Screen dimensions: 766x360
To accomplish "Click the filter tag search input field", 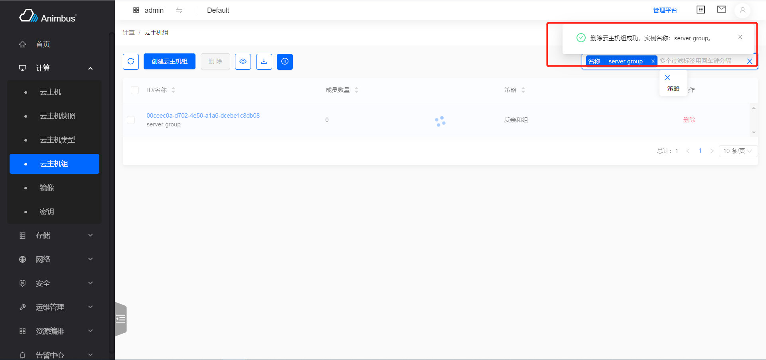I will (x=700, y=61).
